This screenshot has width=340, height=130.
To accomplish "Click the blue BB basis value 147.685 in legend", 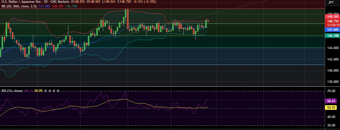I will (x=45, y=6).
